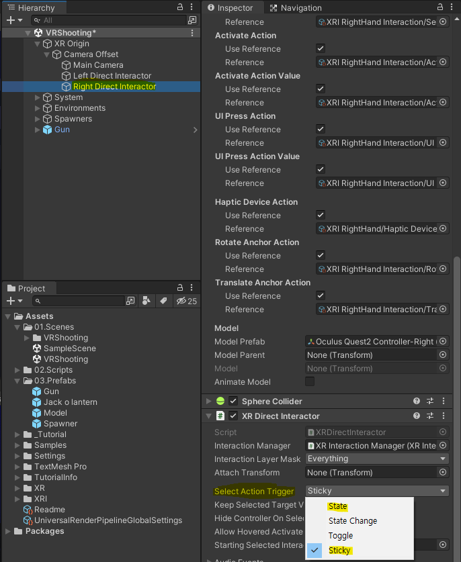This screenshot has height=562, width=461.
Task: Open object picker for Model Prefab field
Action: pyautogui.click(x=443, y=341)
